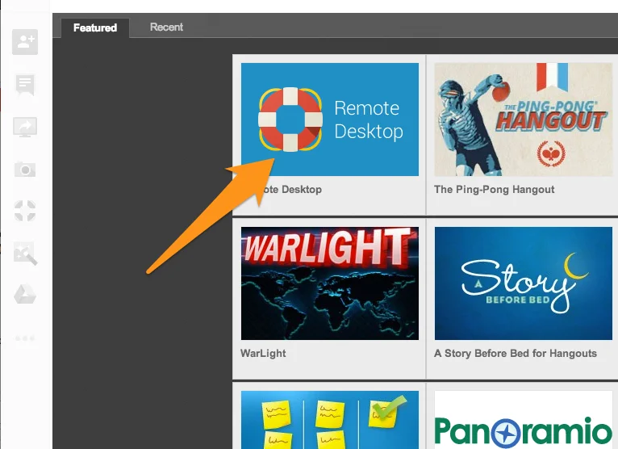Image resolution: width=618 pixels, height=449 pixels.
Task: Open the Remote Desktop app tile image
Action: pos(330,120)
